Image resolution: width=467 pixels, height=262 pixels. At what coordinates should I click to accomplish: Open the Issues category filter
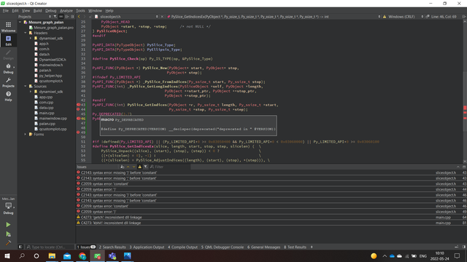pos(146,167)
